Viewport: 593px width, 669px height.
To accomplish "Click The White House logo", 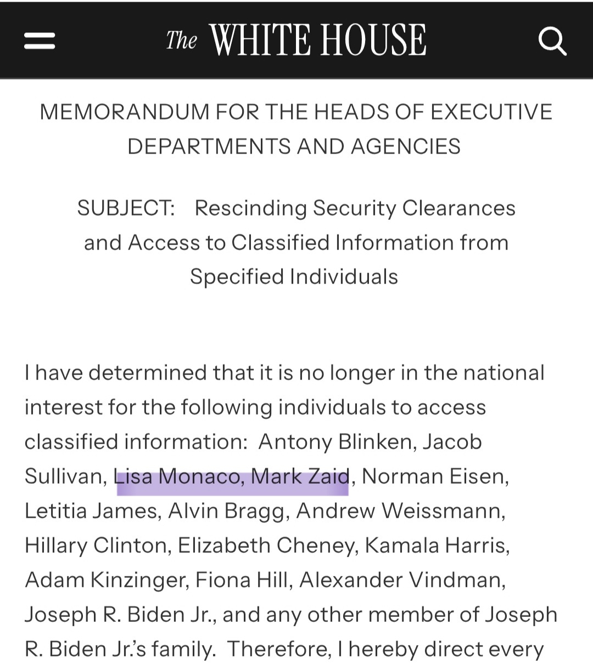I will pos(296,40).
